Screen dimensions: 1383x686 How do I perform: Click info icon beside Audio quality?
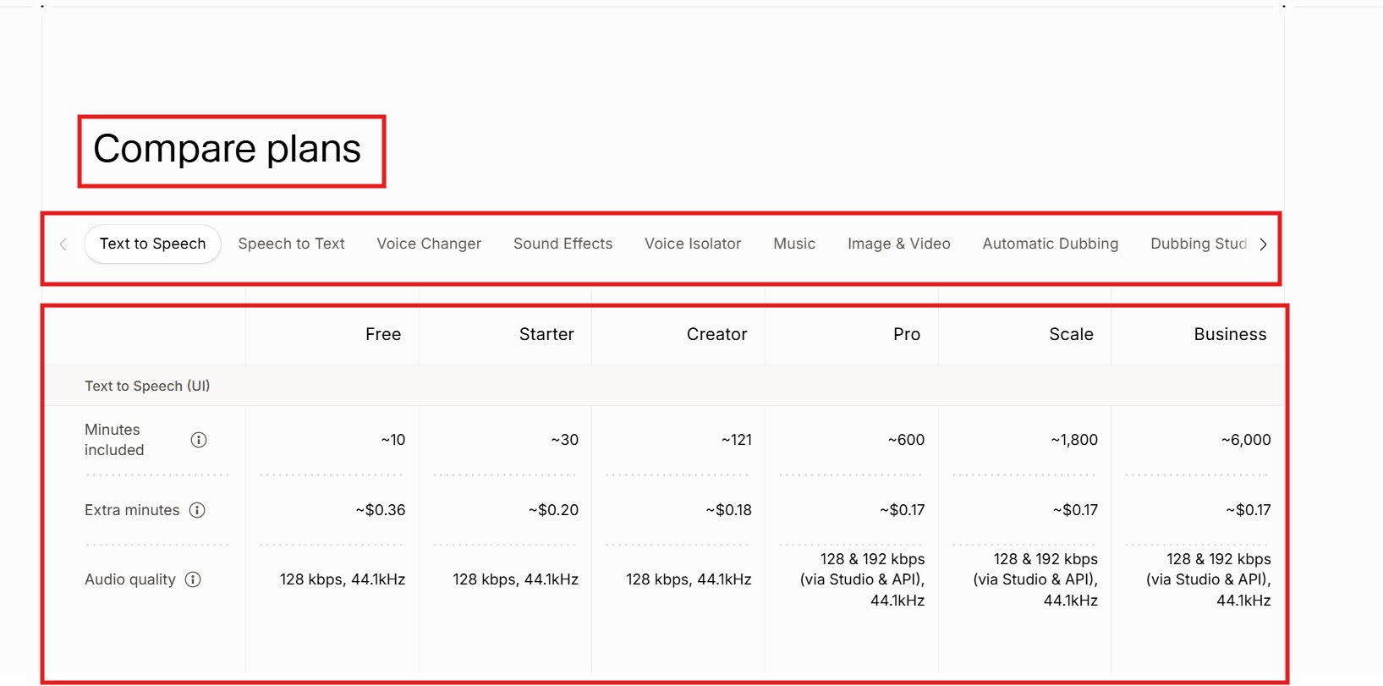point(193,579)
